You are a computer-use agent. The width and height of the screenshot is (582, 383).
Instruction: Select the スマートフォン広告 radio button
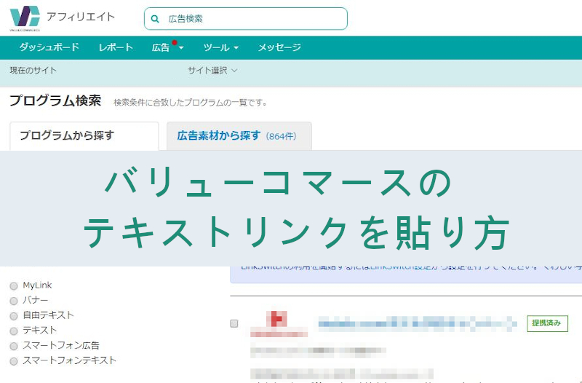click(x=14, y=346)
